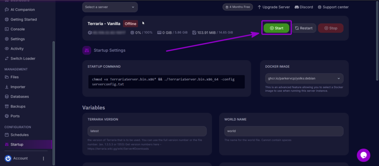379x166 pixels.
Task: Click the Upgrade Server link
Action: tap(274, 7)
